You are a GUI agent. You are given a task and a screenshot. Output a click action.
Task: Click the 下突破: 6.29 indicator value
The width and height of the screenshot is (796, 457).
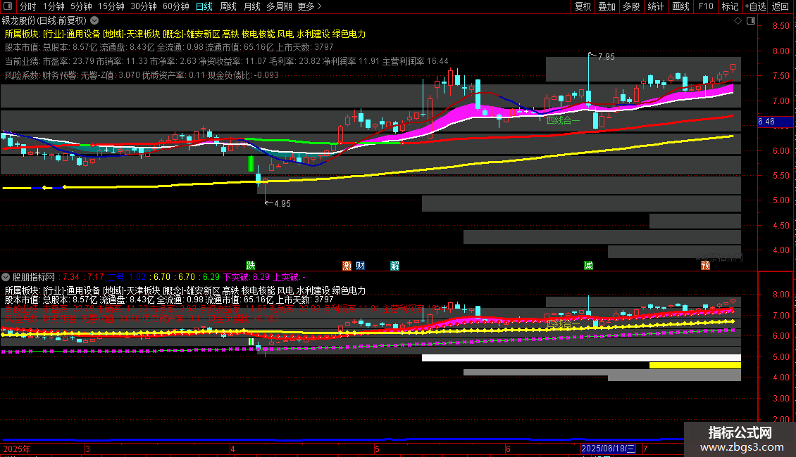[x=247, y=277]
